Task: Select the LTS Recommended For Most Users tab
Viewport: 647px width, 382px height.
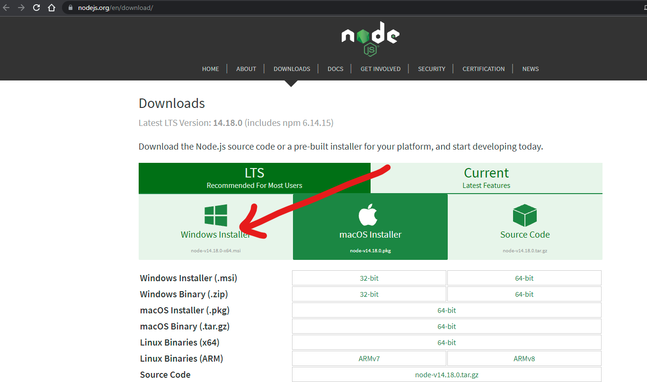Action: 255,178
